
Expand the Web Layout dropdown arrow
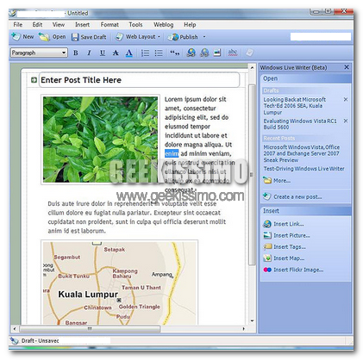159,37
